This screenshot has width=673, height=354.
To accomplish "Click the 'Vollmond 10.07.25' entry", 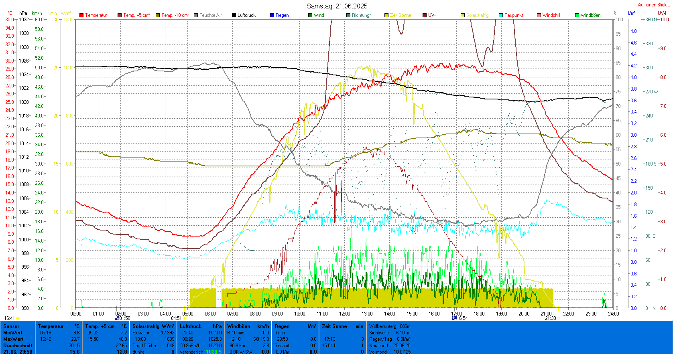I will click(390, 352).
